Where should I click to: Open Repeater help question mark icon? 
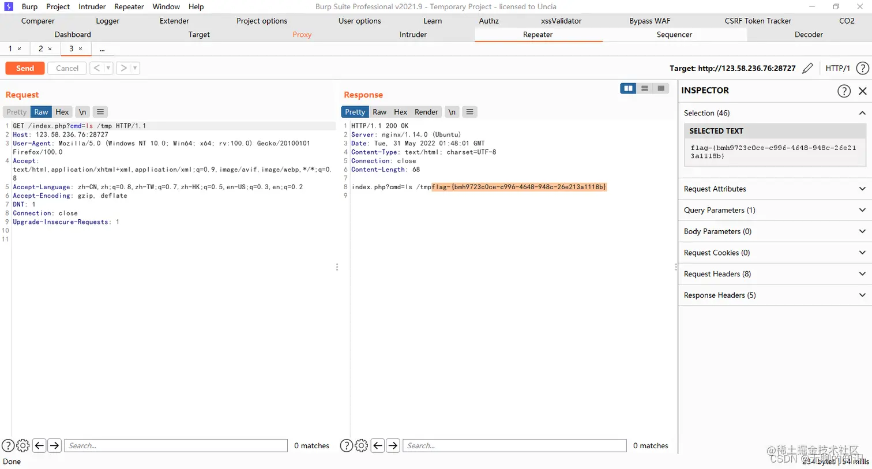(862, 68)
